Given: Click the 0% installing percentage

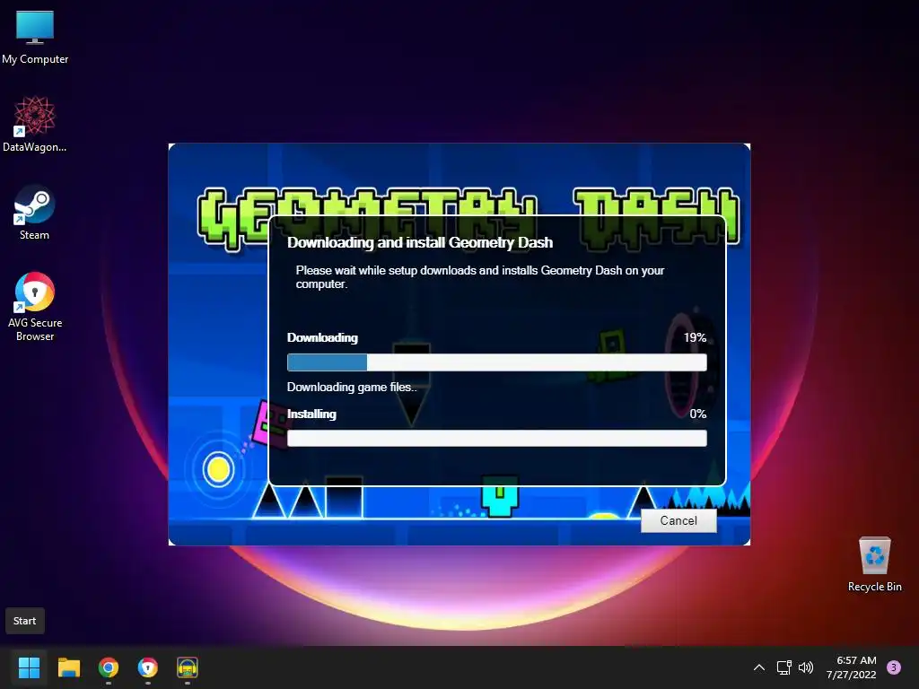Looking at the screenshot, I should coord(697,414).
